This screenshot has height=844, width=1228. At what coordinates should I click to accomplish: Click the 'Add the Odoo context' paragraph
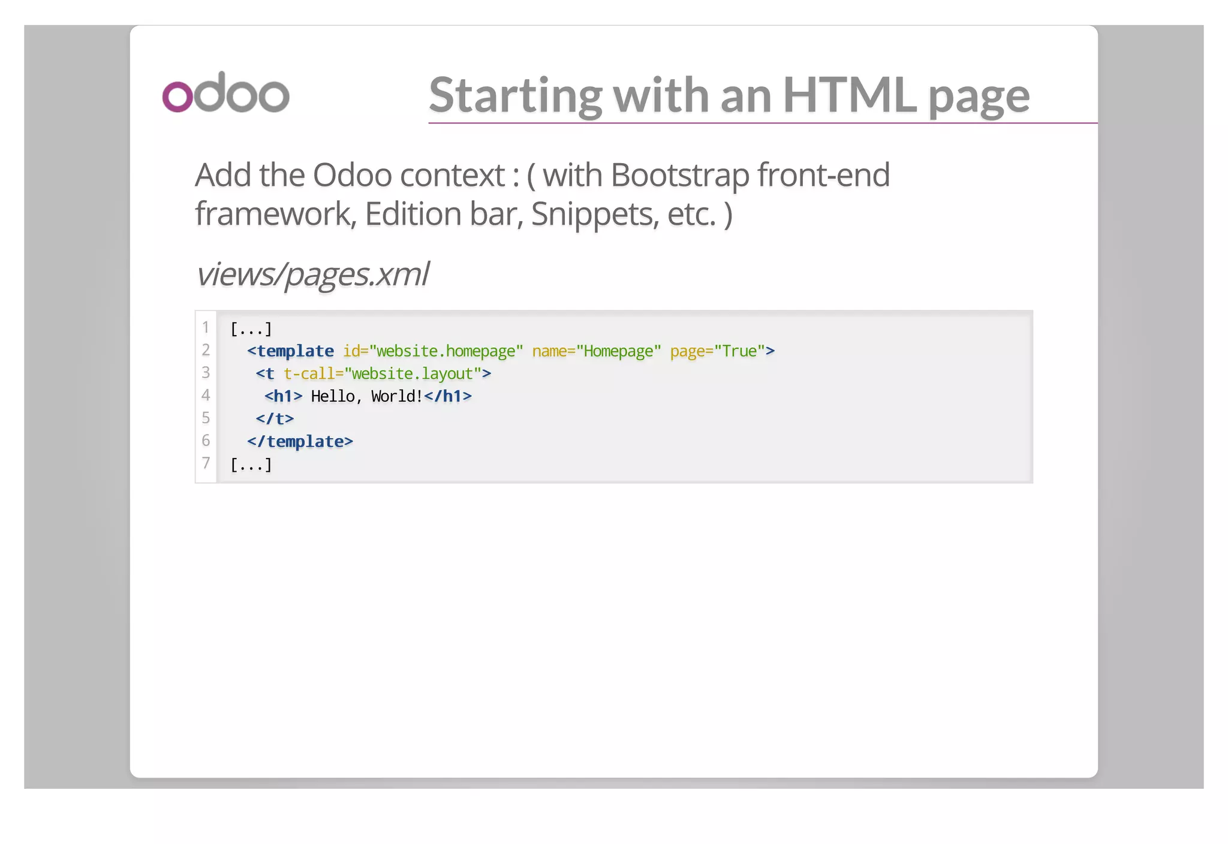pos(542,194)
